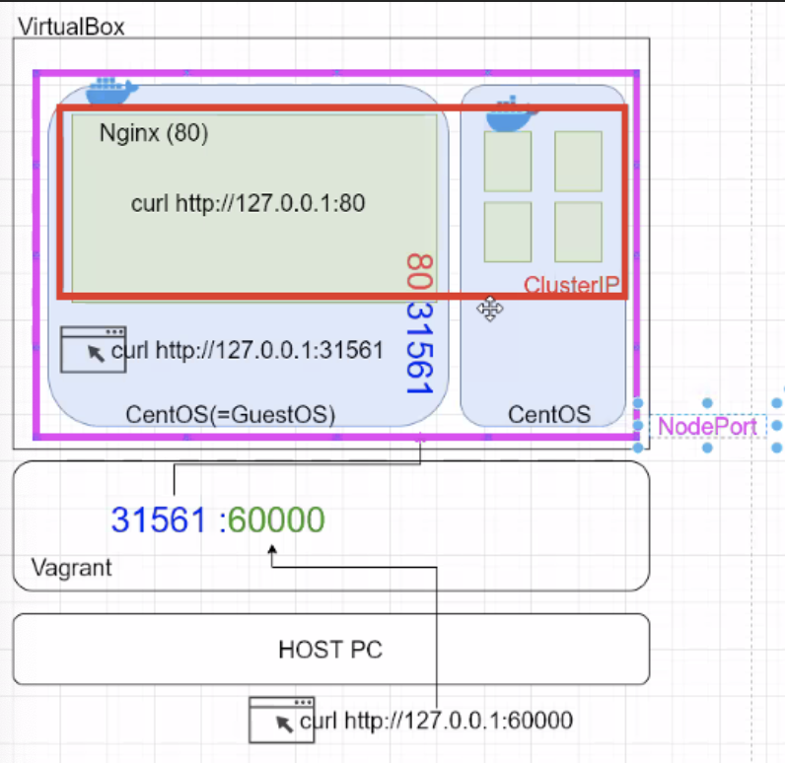Screen dimensions: 785x763
Task: Select the 'Nginx (80)' label
Action: [x=154, y=133]
